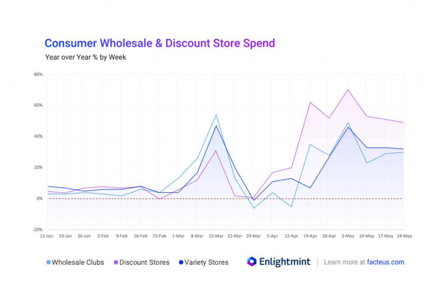Click the Enlightmint hexagon logo icon

[252, 262]
